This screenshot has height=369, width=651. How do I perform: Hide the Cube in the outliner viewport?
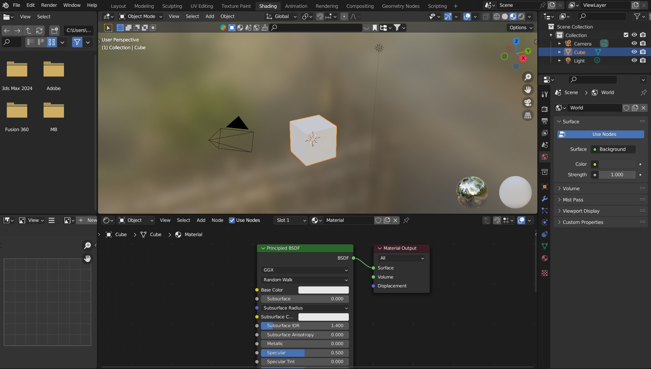[634, 52]
